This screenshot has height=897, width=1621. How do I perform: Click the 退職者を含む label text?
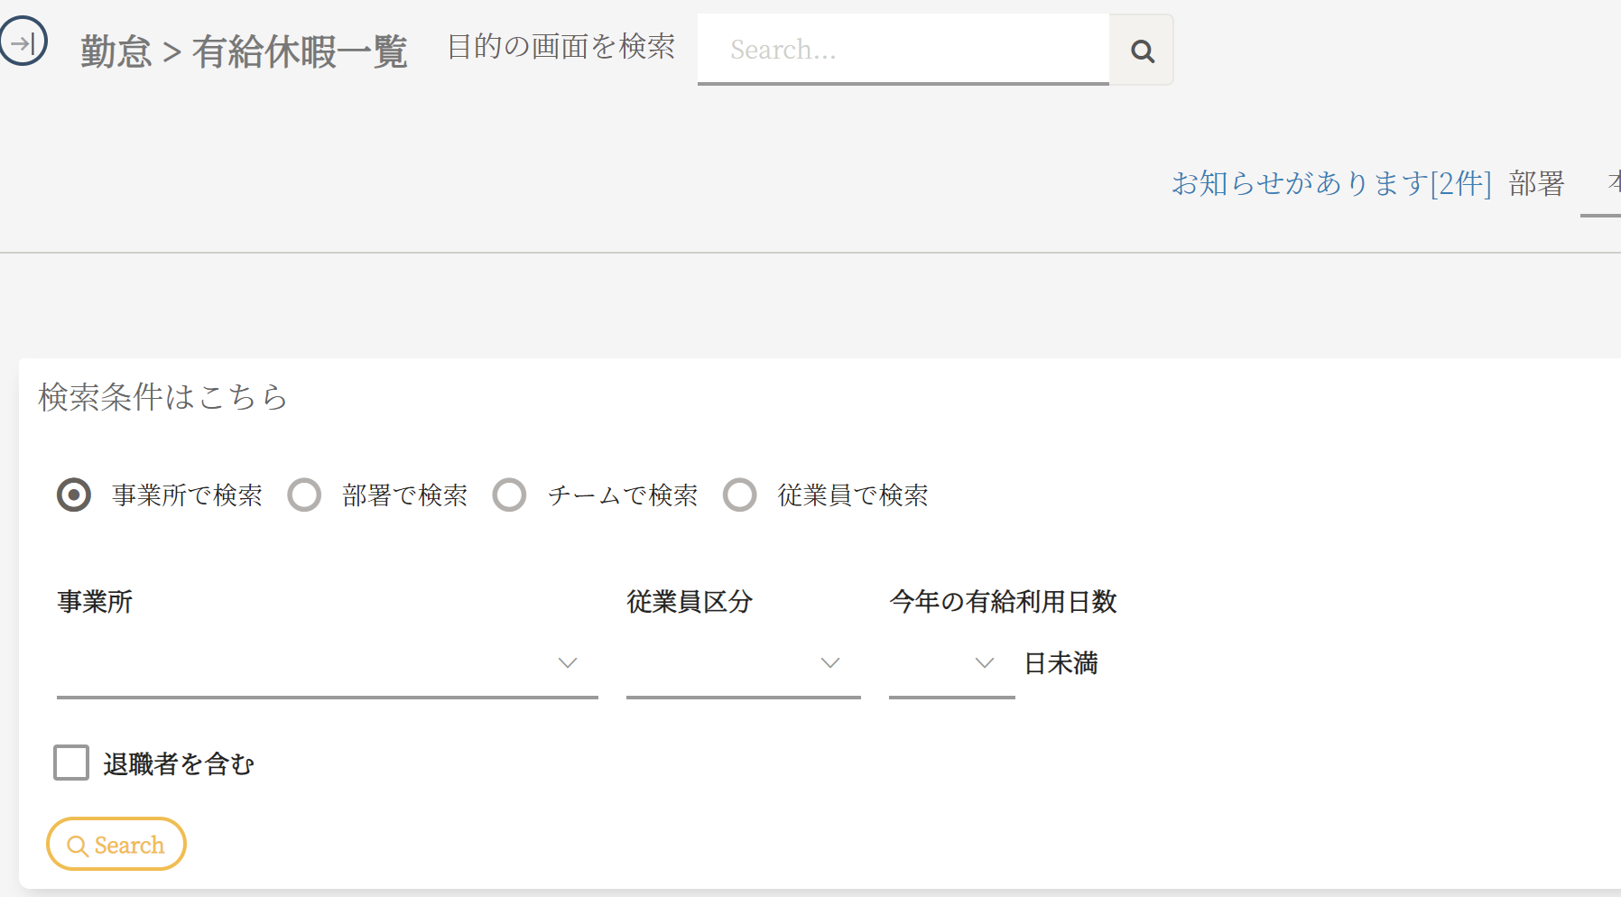[x=179, y=764]
